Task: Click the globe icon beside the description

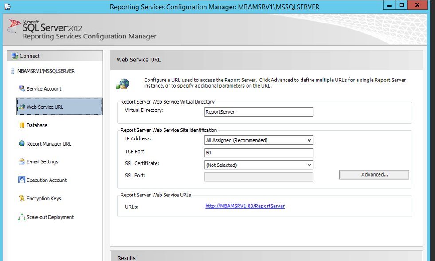Action: click(123, 84)
